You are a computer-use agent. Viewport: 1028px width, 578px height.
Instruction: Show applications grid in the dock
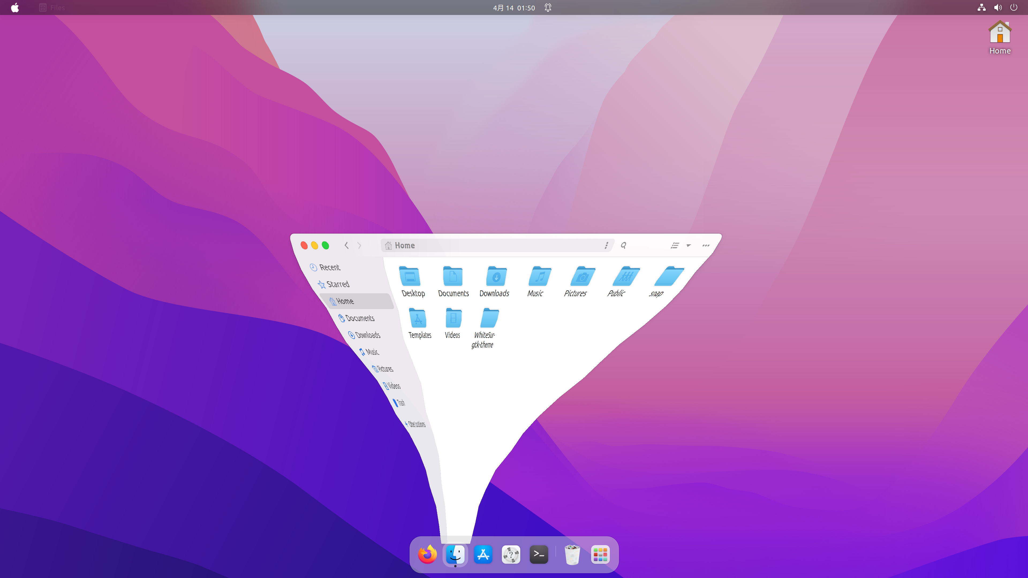click(x=600, y=554)
